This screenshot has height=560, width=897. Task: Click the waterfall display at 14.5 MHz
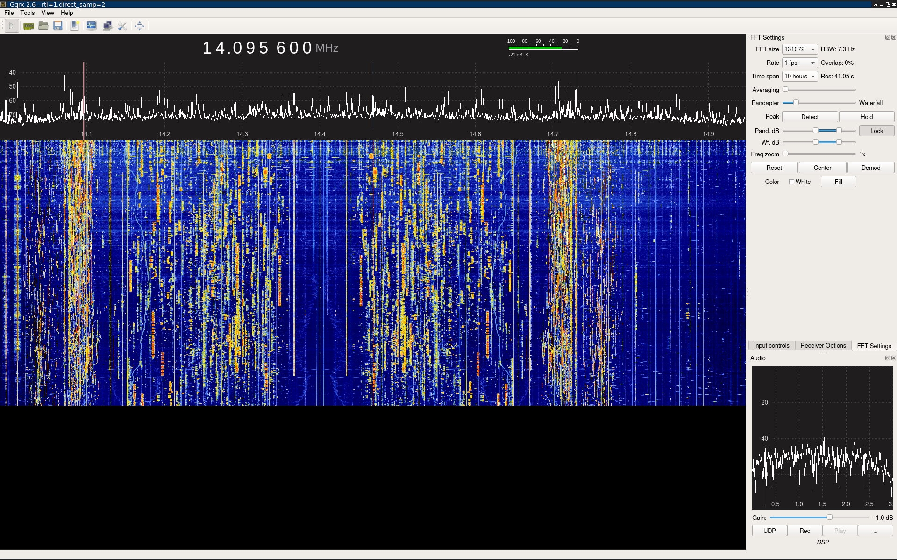398,273
